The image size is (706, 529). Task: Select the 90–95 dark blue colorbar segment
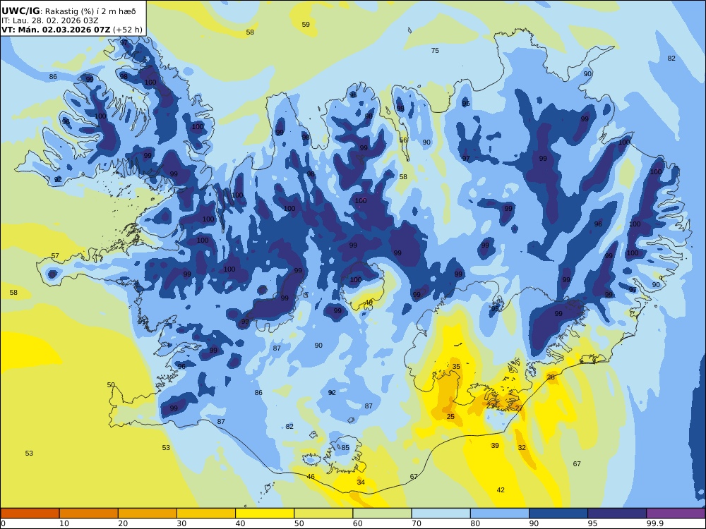click(x=558, y=513)
